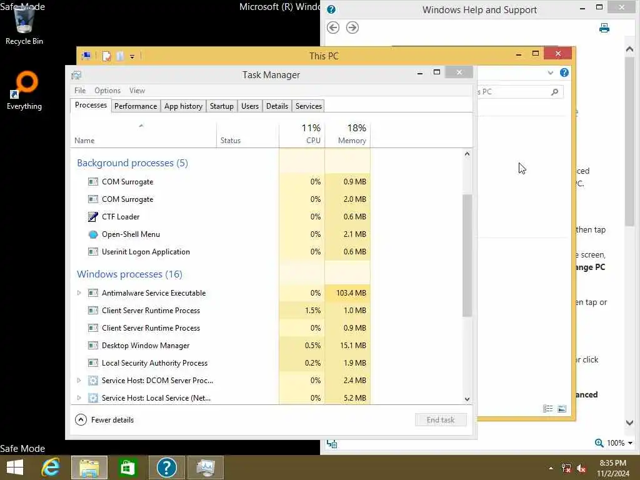Open the Windows Store taskbar icon
The width and height of the screenshot is (640, 480).
127,467
